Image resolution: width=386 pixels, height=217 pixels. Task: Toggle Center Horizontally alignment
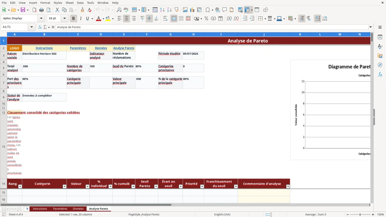click(126, 18)
